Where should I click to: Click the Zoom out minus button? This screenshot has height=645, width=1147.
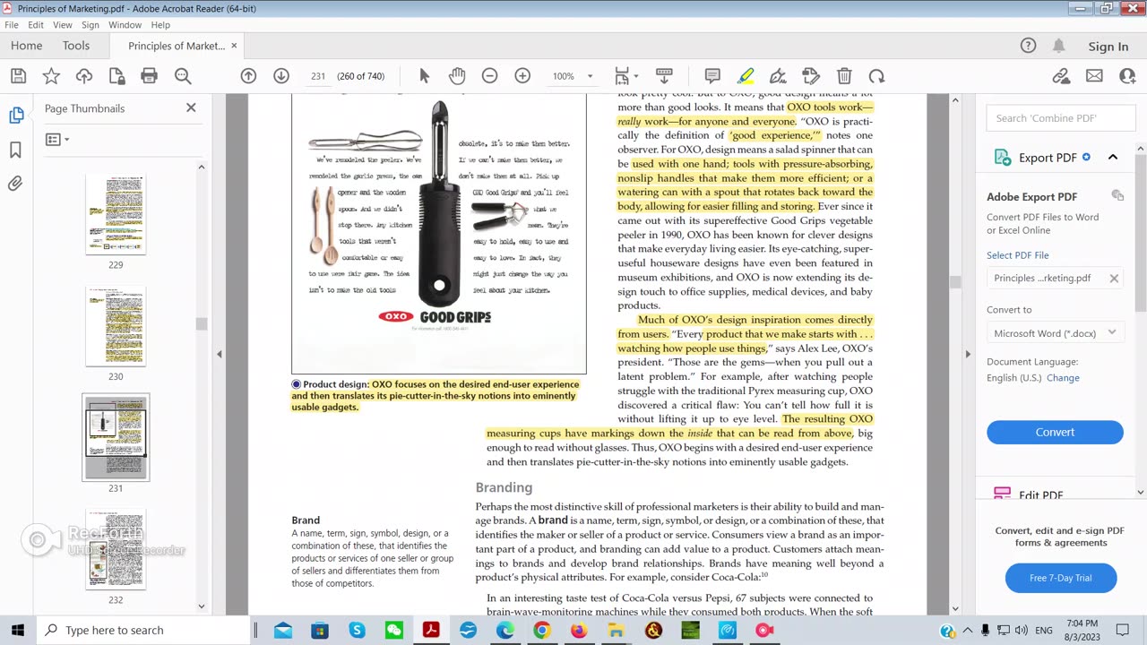tap(489, 76)
